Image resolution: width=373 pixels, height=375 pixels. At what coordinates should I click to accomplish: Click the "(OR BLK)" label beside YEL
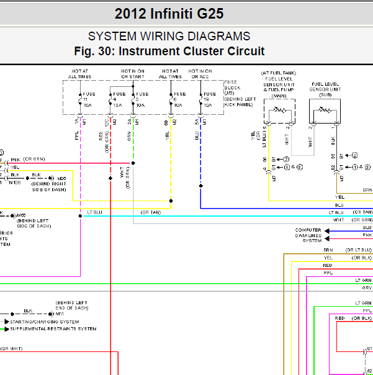[362, 258]
